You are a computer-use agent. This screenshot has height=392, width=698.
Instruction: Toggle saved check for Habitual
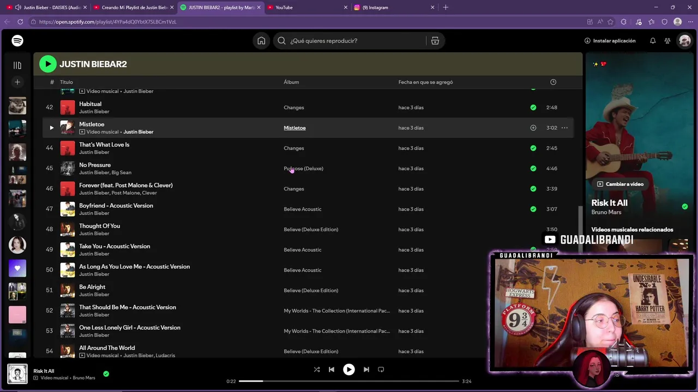point(533,108)
